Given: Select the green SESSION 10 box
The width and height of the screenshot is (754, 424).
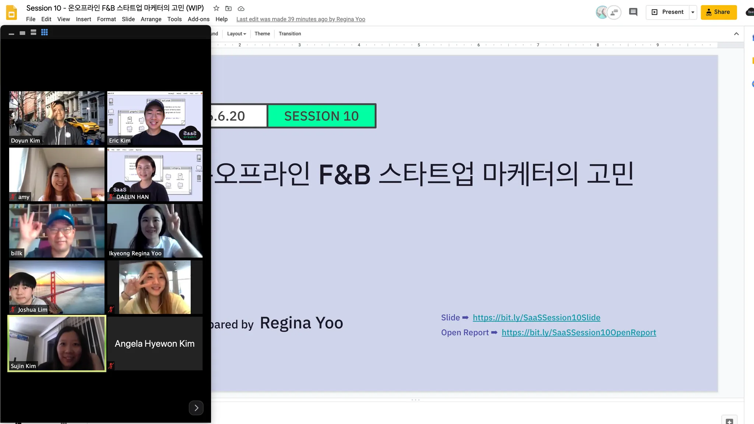Looking at the screenshot, I should pyautogui.click(x=321, y=116).
